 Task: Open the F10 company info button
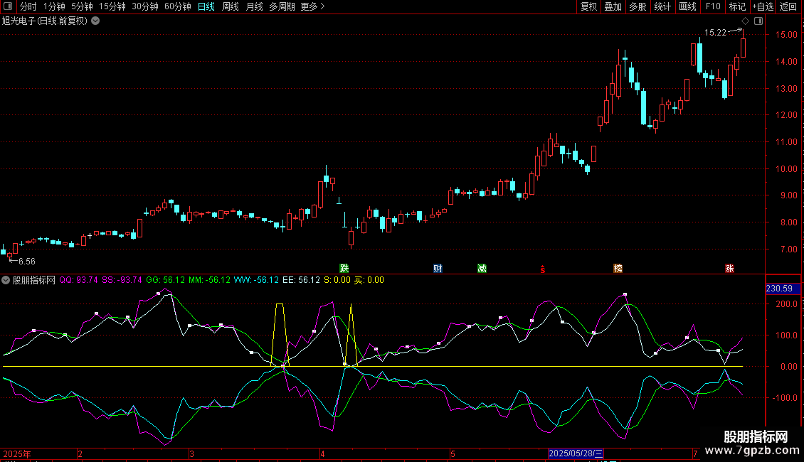point(712,6)
